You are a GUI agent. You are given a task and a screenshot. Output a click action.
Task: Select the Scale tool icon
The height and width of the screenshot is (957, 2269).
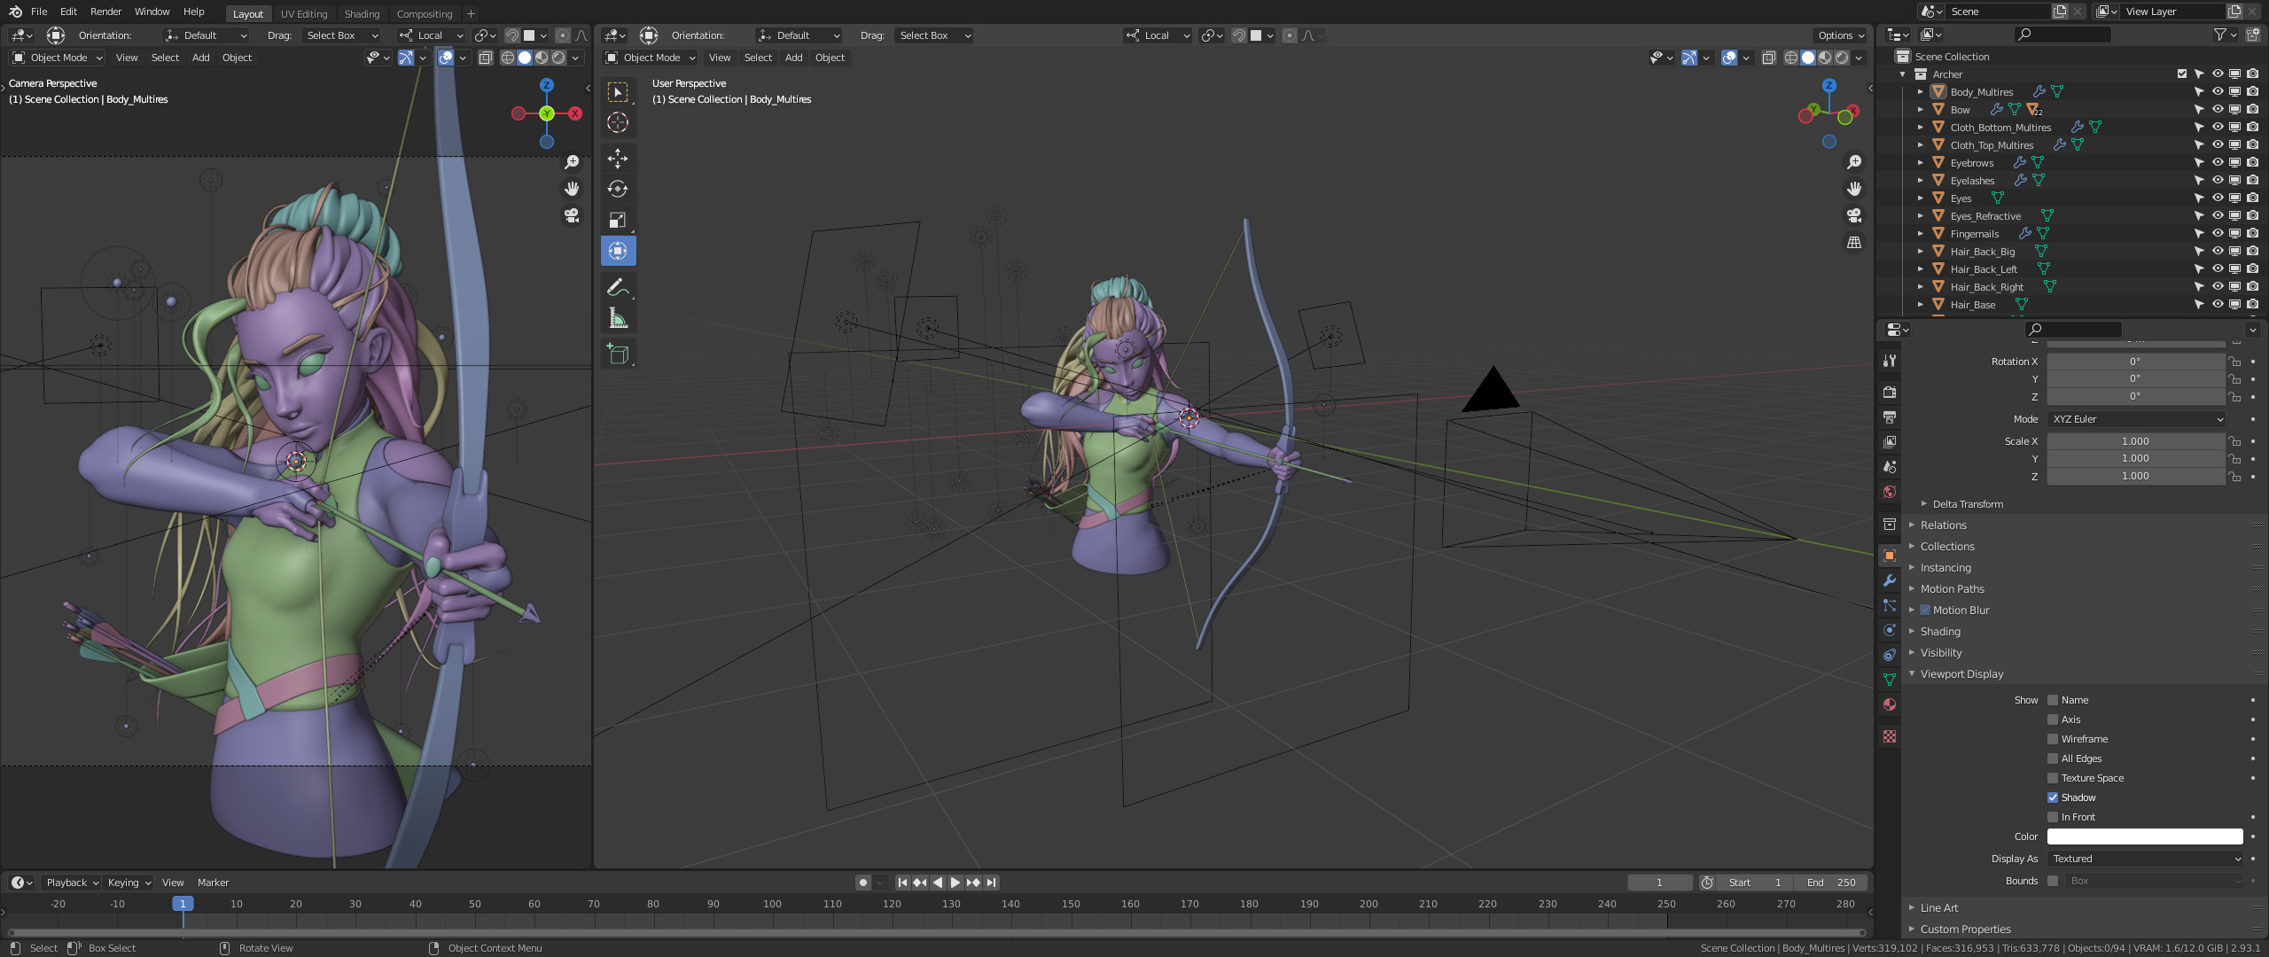pos(618,220)
